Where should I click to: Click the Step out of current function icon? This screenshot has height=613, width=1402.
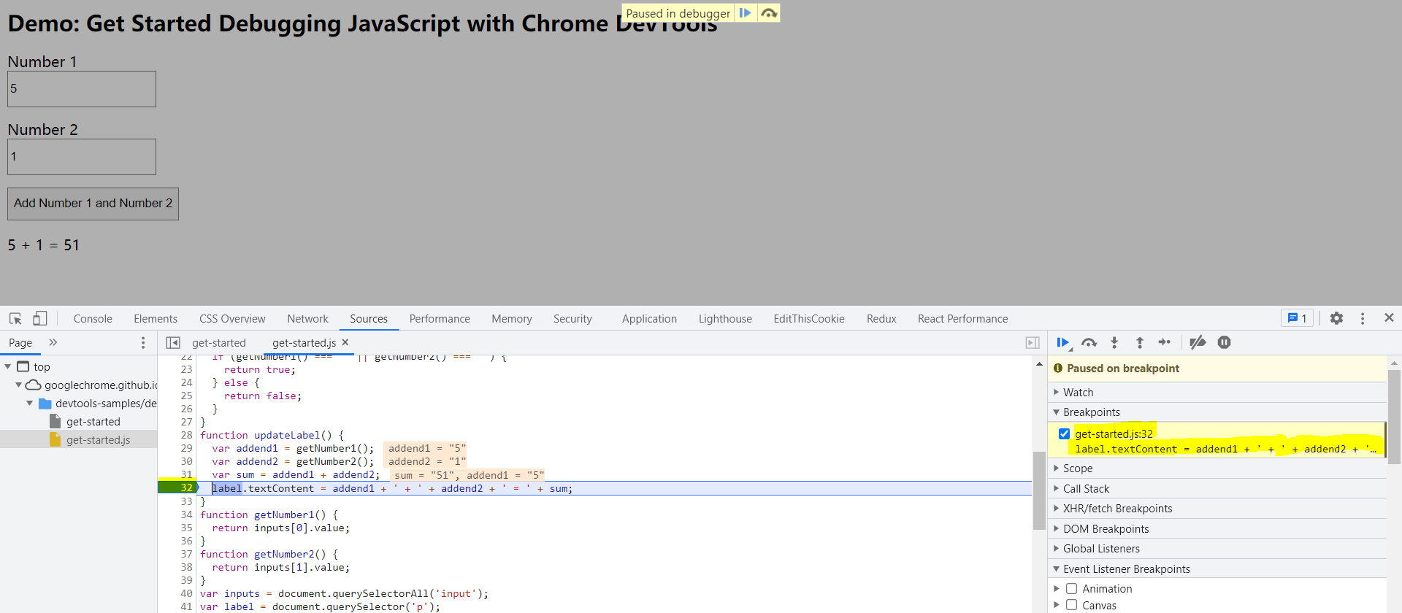tap(1139, 342)
